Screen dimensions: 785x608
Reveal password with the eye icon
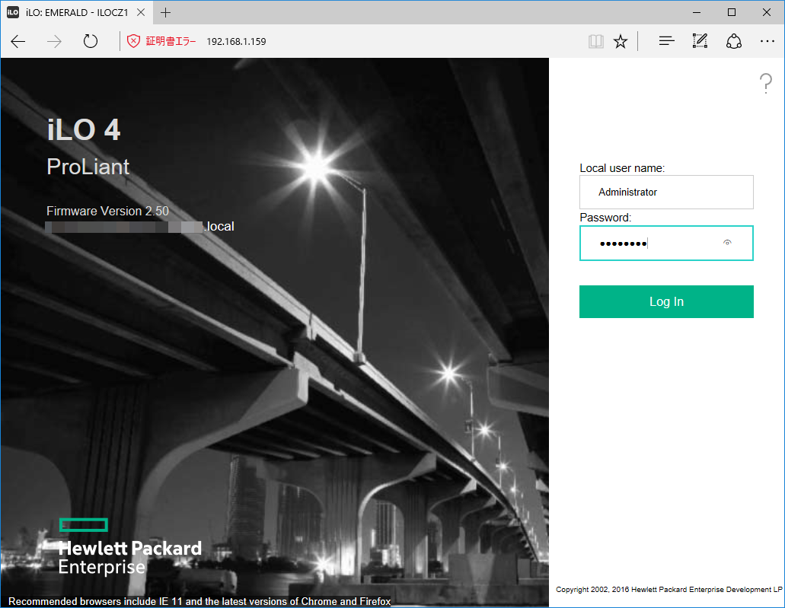click(727, 243)
